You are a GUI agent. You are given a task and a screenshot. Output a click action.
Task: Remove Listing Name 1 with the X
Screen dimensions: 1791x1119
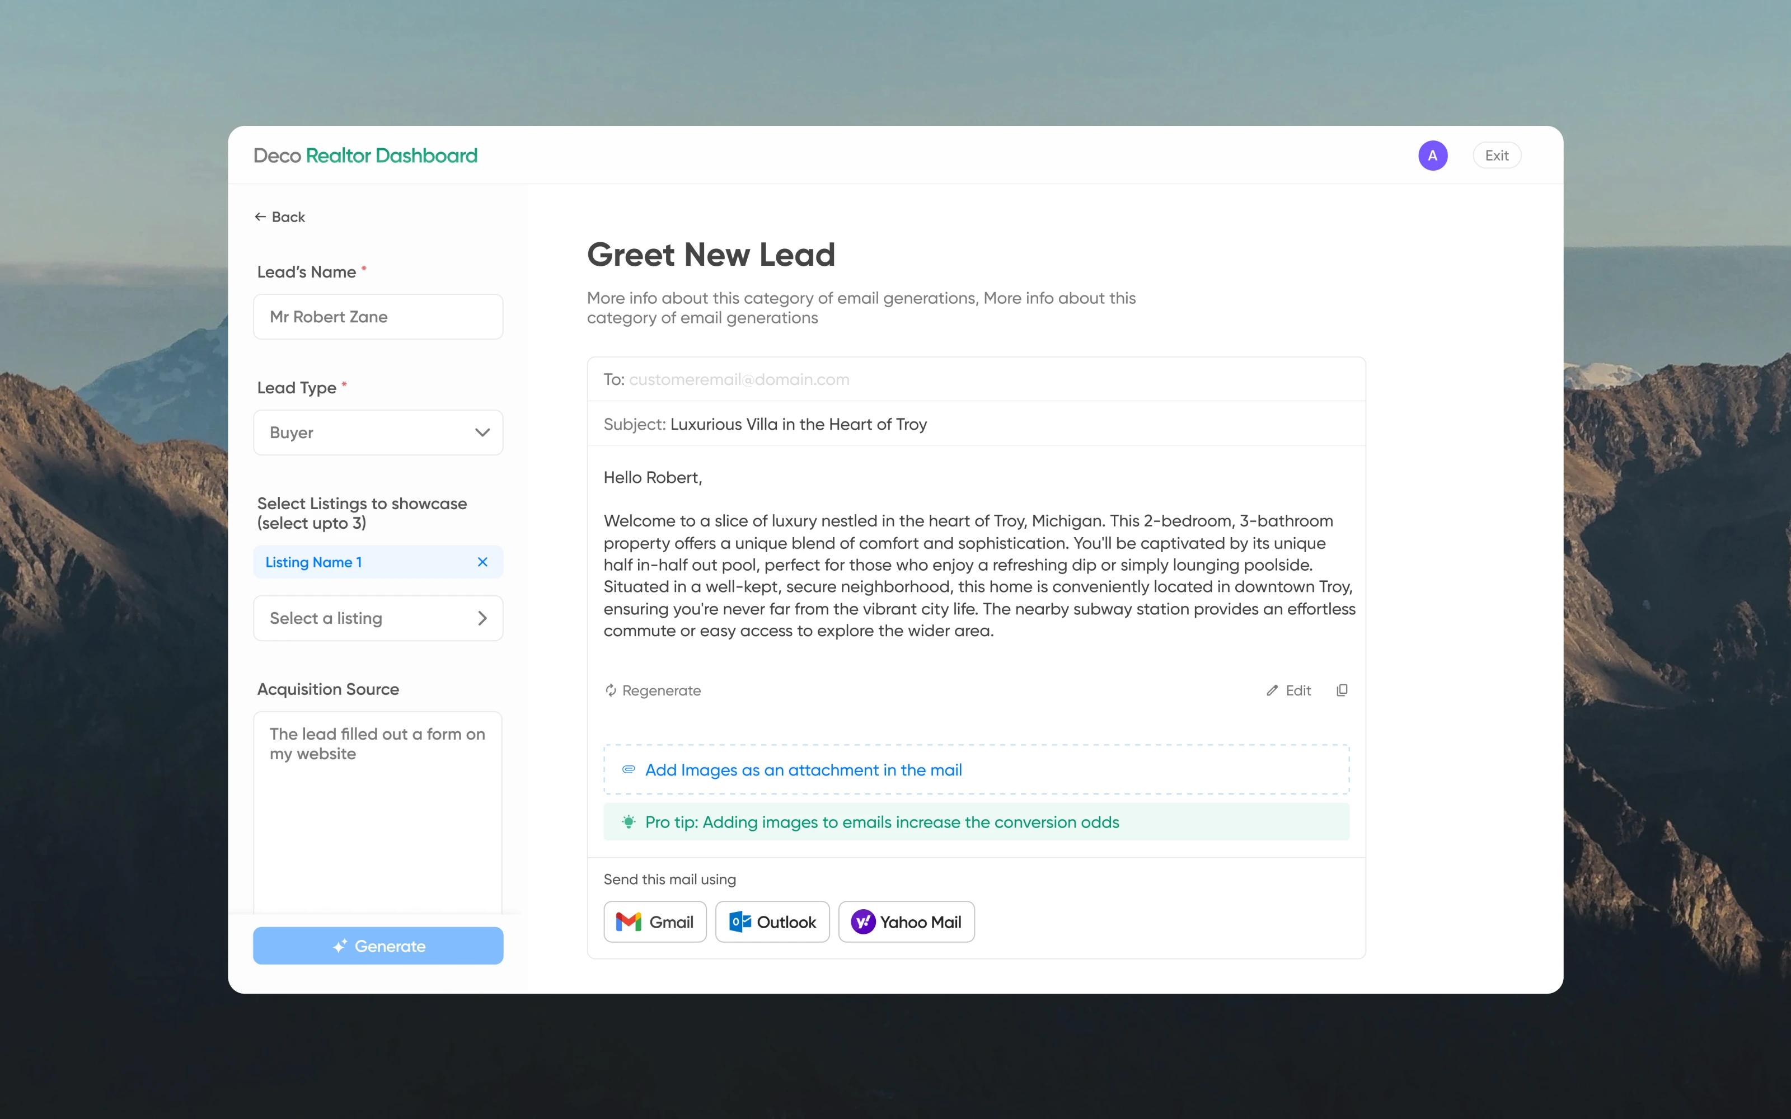pyautogui.click(x=482, y=562)
